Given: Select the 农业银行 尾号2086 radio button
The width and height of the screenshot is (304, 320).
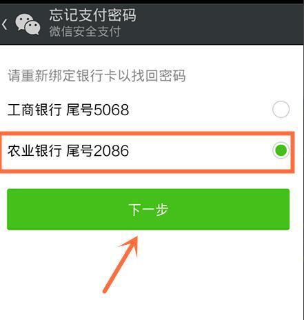Looking at the screenshot, I should coord(281,150).
